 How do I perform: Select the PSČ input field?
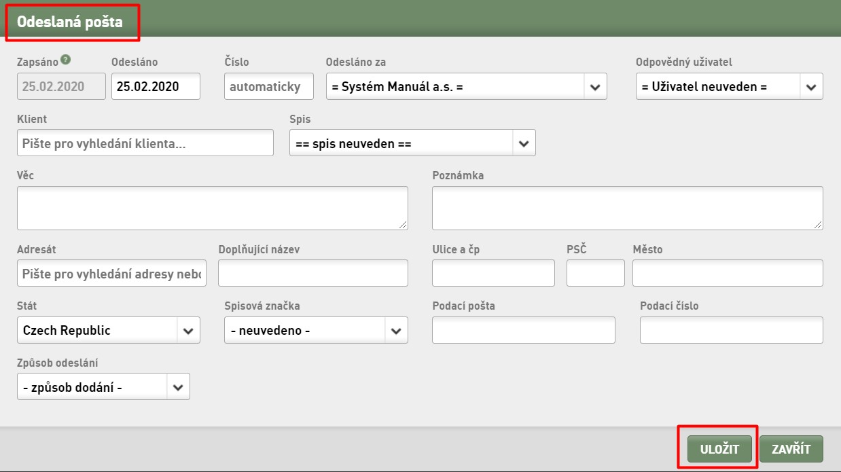click(x=596, y=273)
